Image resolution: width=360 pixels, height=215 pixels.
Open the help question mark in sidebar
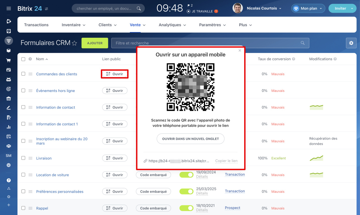9,180
